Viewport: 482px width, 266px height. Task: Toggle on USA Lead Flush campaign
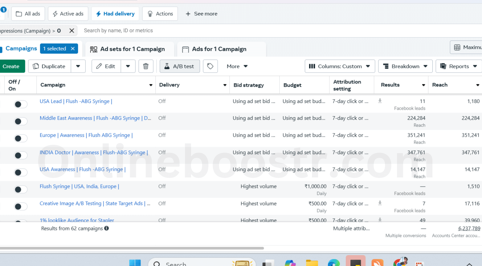(x=20, y=105)
